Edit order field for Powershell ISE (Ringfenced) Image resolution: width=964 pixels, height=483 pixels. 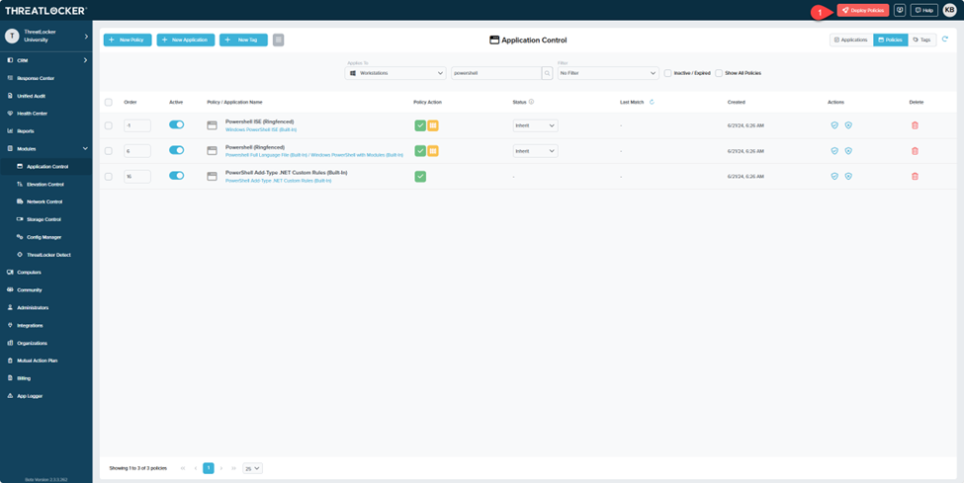pyautogui.click(x=137, y=125)
